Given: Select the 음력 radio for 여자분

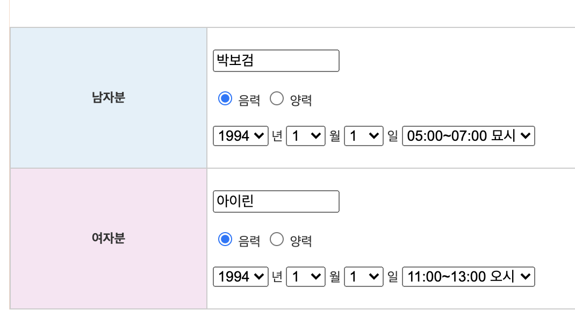Looking at the screenshot, I should click(x=225, y=240).
